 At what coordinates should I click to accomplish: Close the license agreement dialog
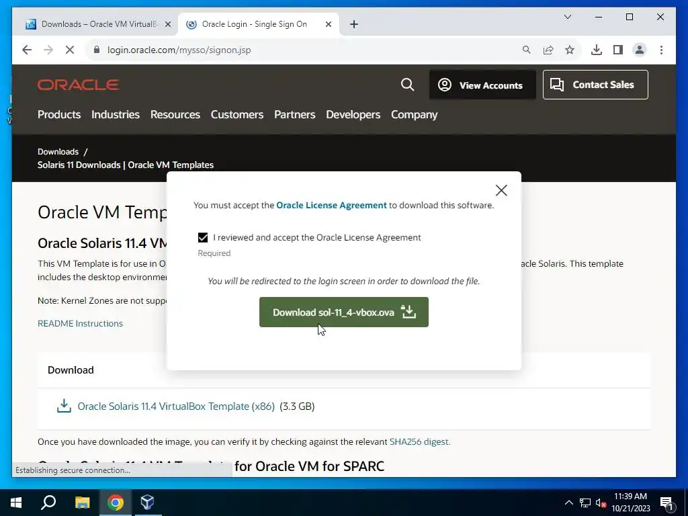[501, 190]
